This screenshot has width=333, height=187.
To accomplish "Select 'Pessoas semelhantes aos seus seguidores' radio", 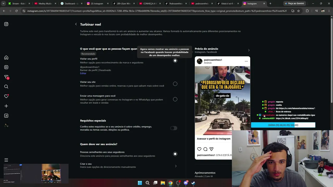I will [x=175, y=154].
